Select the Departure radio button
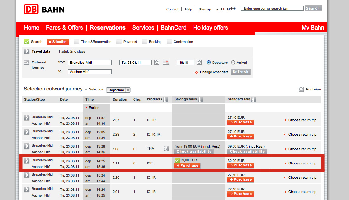 (209, 63)
